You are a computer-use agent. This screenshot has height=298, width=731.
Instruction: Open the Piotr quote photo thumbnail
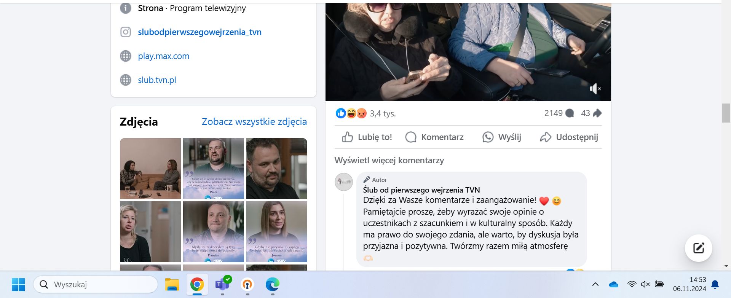pyautogui.click(x=214, y=169)
